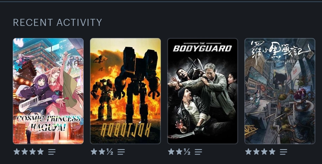Open the review icon beneath The Bodyguard
The image size is (322, 164).
coord(198,152)
